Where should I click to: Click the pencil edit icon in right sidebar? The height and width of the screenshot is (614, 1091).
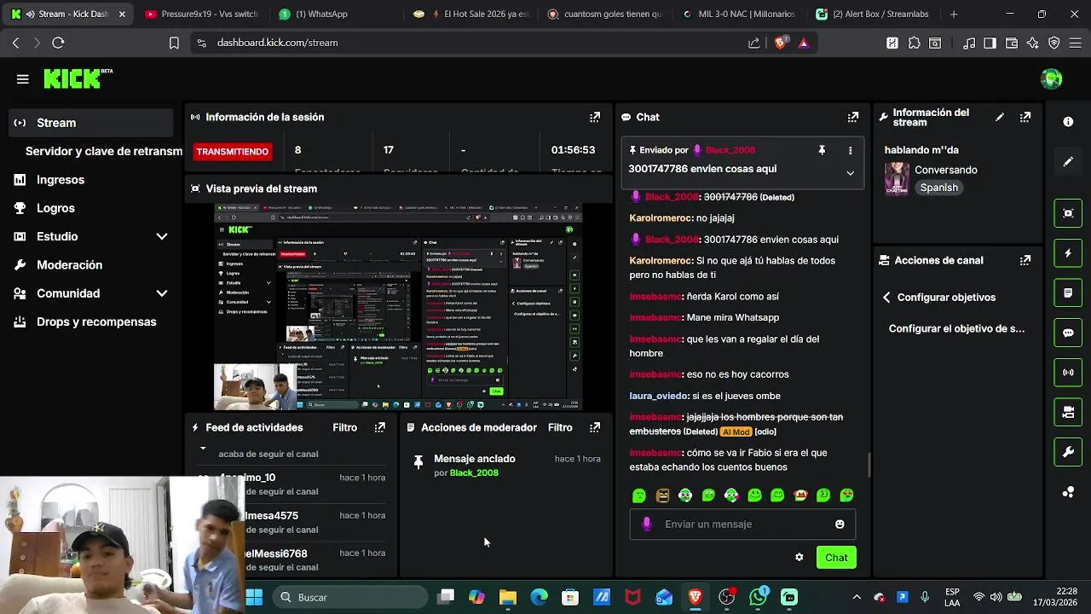click(x=1068, y=161)
